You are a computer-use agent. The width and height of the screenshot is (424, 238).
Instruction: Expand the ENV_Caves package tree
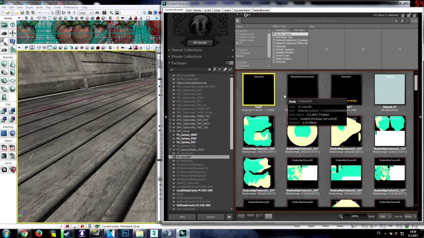pyautogui.click(x=170, y=131)
